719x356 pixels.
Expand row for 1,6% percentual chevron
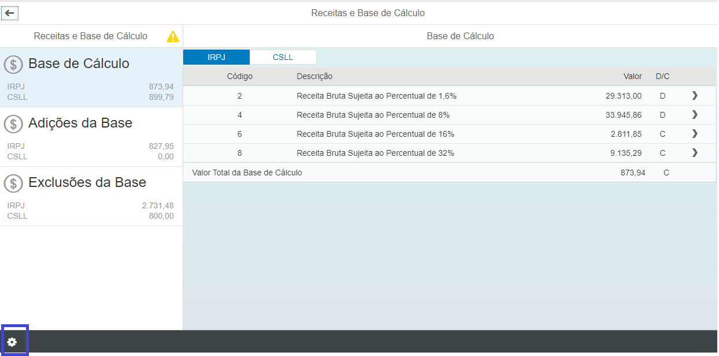(695, 96)
